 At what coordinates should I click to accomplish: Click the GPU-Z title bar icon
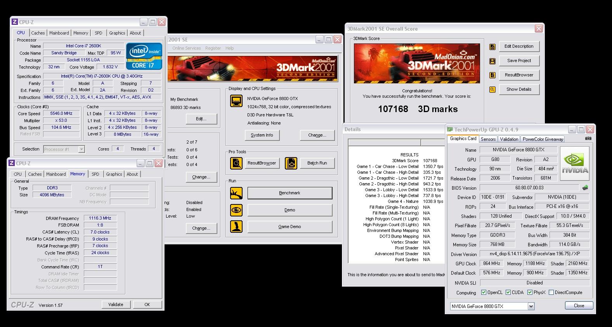[x=450, y=130]
